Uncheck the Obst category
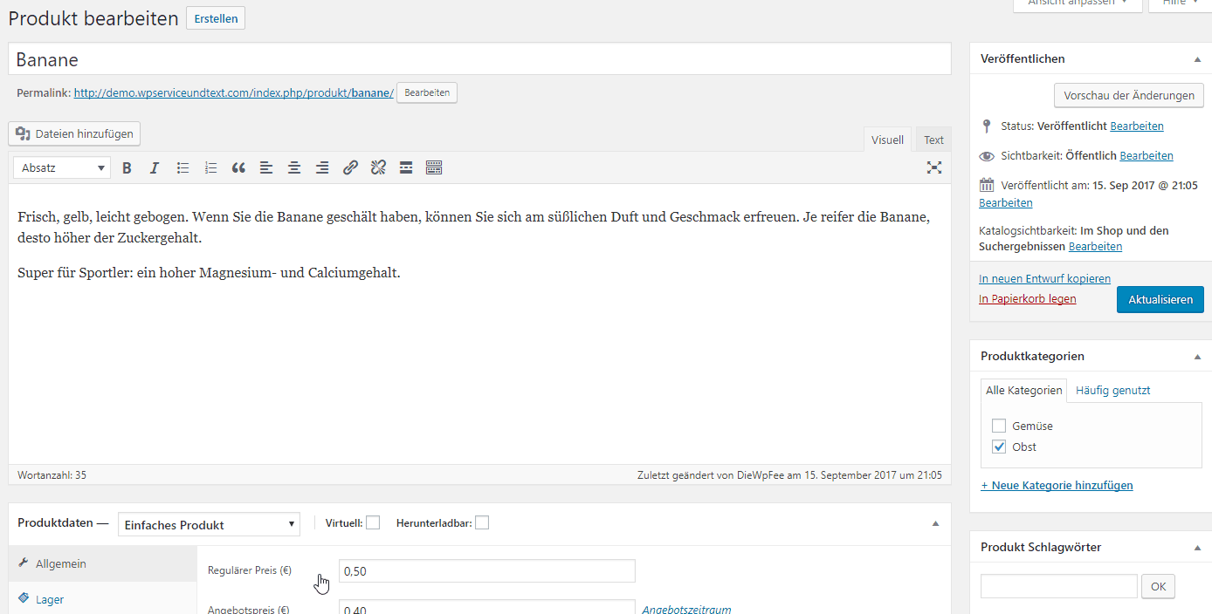The height and width of the screenshot is (614, 1212). coord(998,446)
